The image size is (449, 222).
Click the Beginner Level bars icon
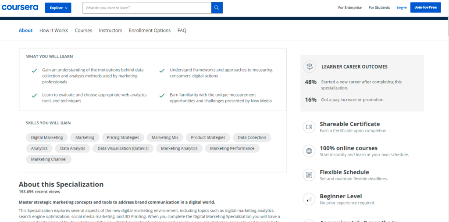tap(309, 199)
